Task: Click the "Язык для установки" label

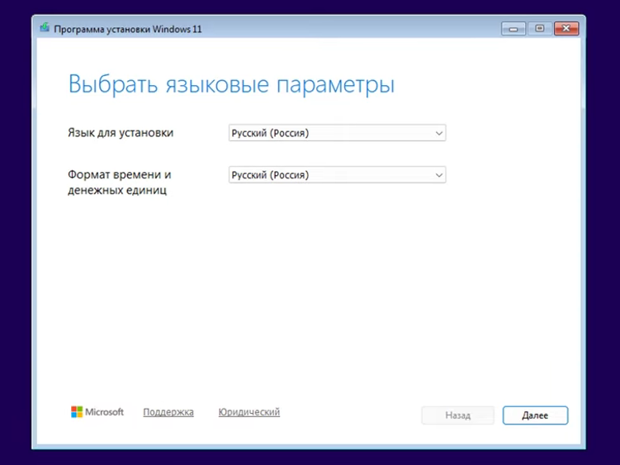Action: (x=121, y=133)
